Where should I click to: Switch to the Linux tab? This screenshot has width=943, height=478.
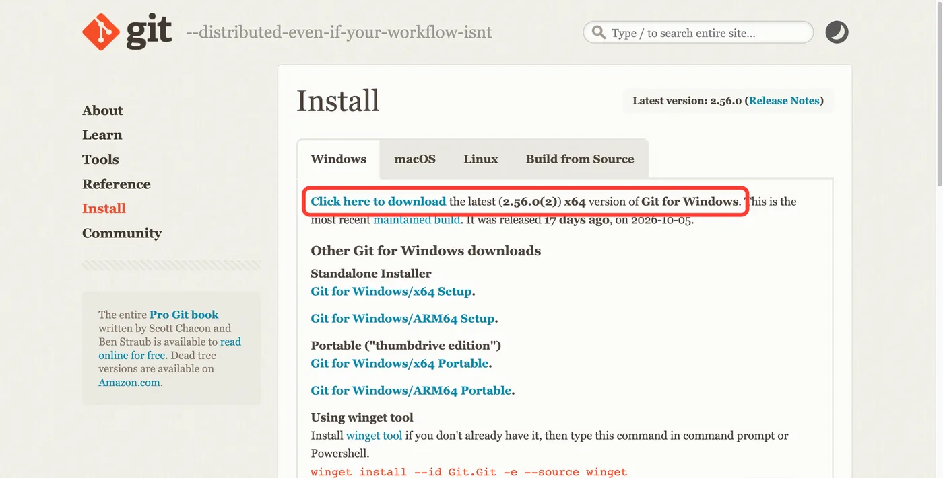(481, 159)
